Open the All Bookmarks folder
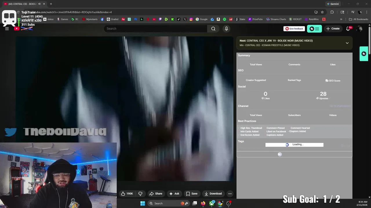Image resolution: width=371 pixels, height=208 pixels. click(359, 19)
